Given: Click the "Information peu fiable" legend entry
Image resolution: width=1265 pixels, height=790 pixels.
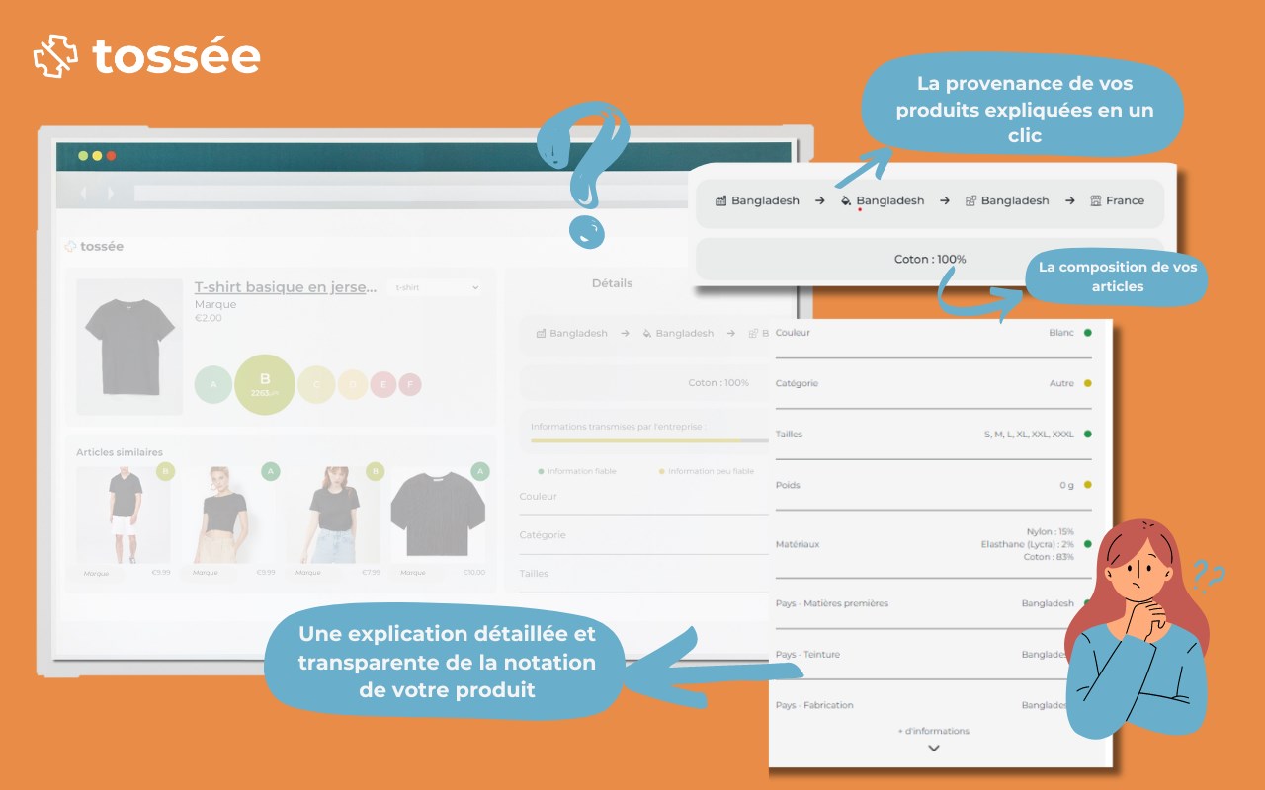Looking at the screenshot, I should point(707,471).
